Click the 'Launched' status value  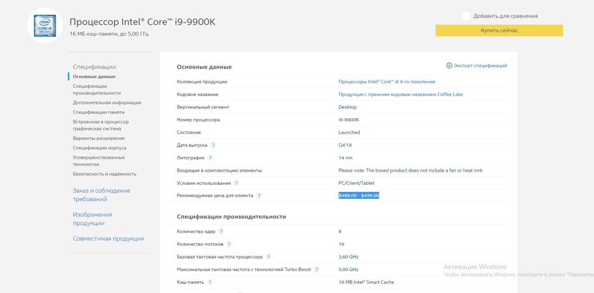[x=349, y=132]
